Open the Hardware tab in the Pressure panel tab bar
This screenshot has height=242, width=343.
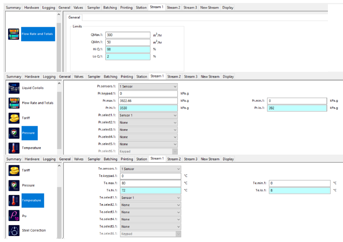point(32,77)
